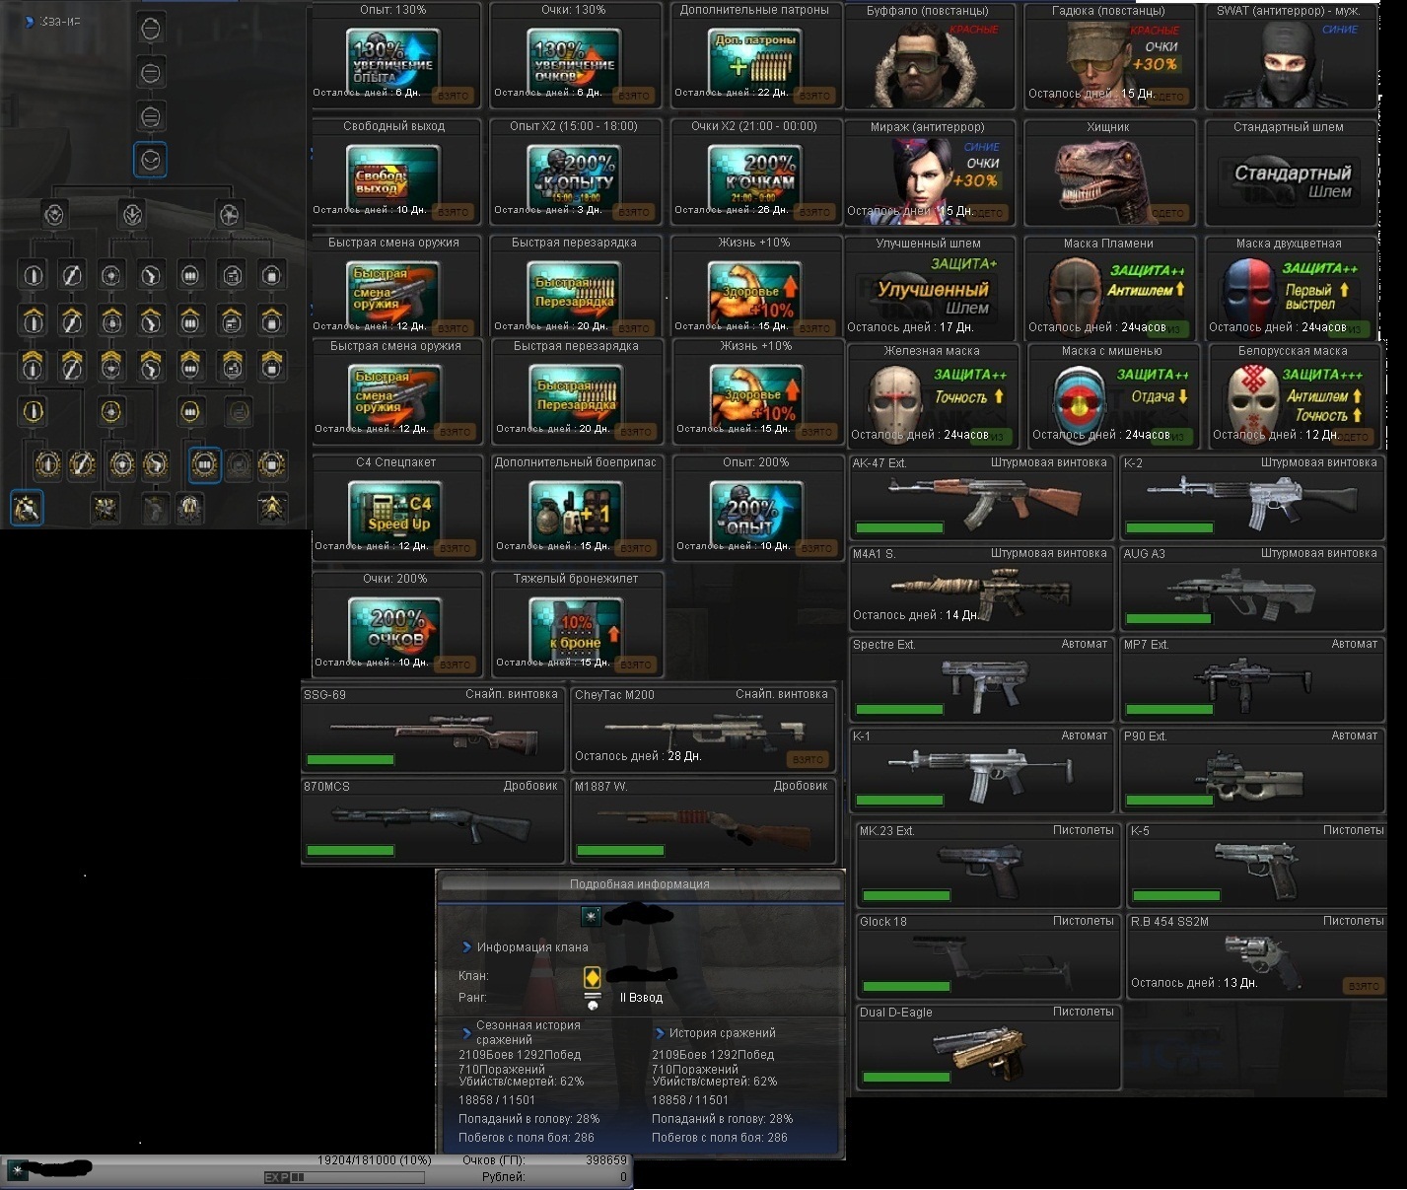
Task: Click the 19204/181000 (10%) experience text
Action: [x=375, y=1160]
